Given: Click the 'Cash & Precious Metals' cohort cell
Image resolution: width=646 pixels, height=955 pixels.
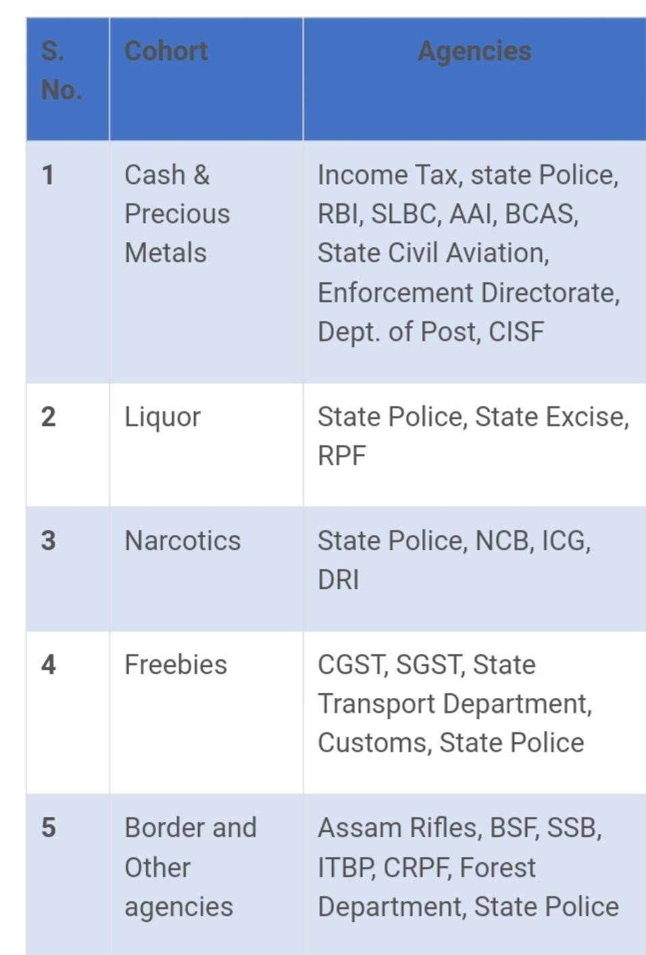Looking at the screenshot, I should coord(177,214).
